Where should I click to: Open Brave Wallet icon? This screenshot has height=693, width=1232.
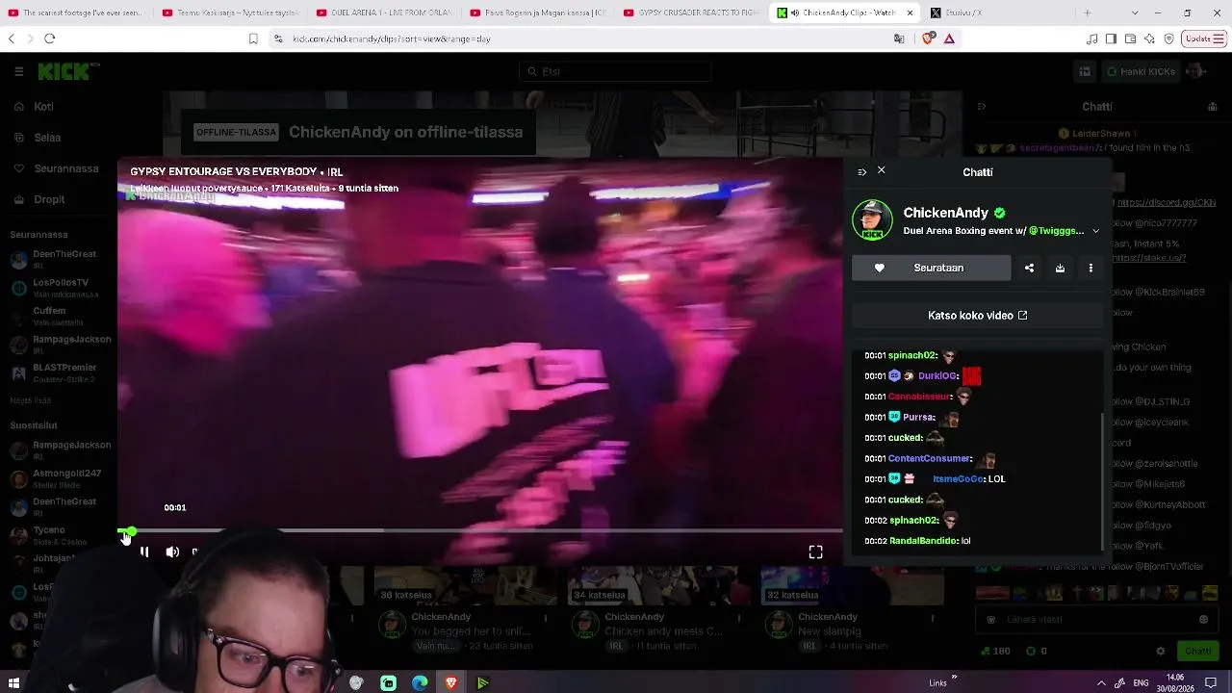[x=1130, y=38]
